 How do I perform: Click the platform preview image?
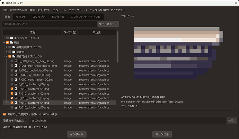pos(178,53)
